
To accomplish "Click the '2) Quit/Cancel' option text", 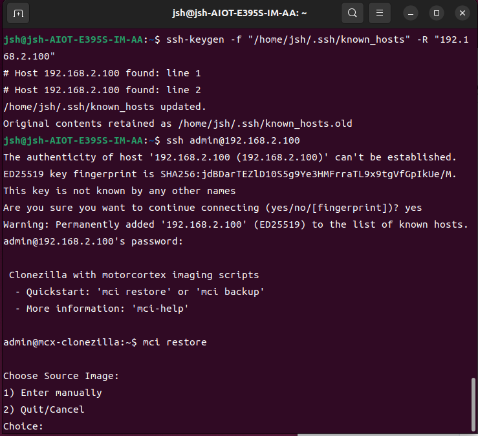I will pos(44,409).
